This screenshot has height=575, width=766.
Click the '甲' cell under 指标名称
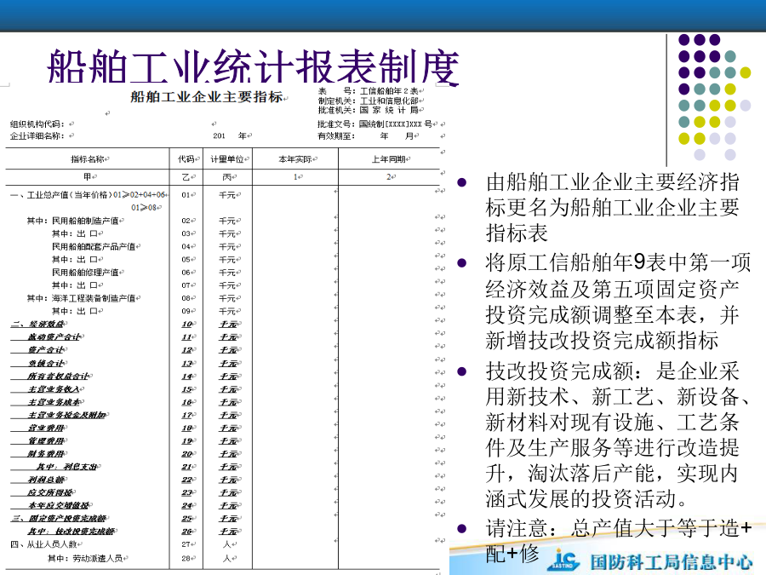click(x=88, y=176)
